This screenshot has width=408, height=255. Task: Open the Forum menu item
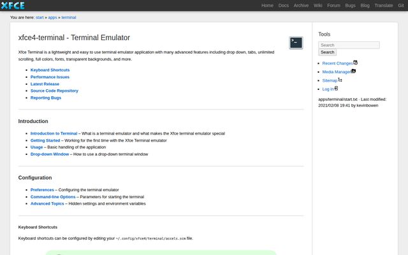click(333, 6)
